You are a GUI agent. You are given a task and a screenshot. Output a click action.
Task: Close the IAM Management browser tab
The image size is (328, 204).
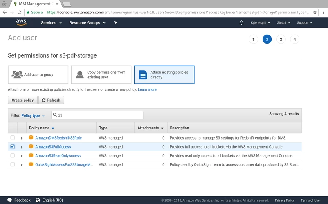click(x=57, y=4)
